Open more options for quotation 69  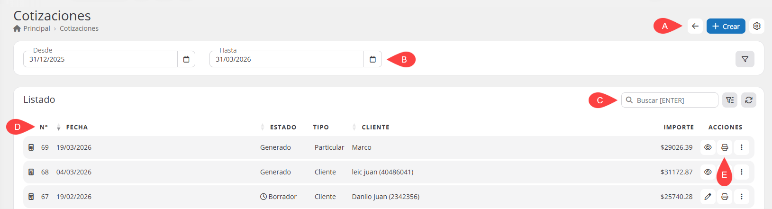[x=741, y=147]
